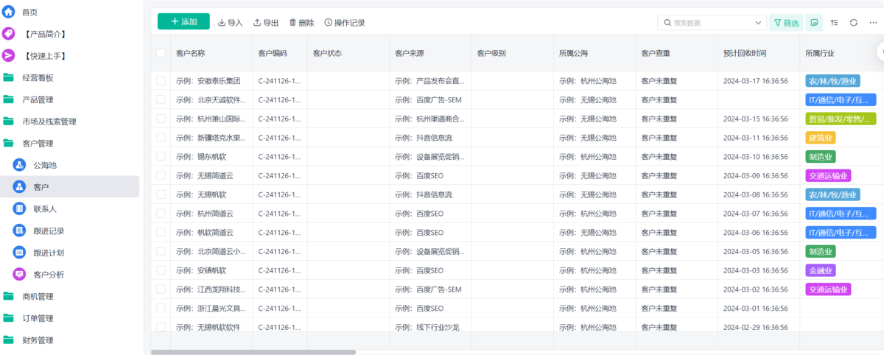This screenshot has width=884, height=355.
Task: Click the purple 【快速上手】 arrow icon
Action: [9, 56]
